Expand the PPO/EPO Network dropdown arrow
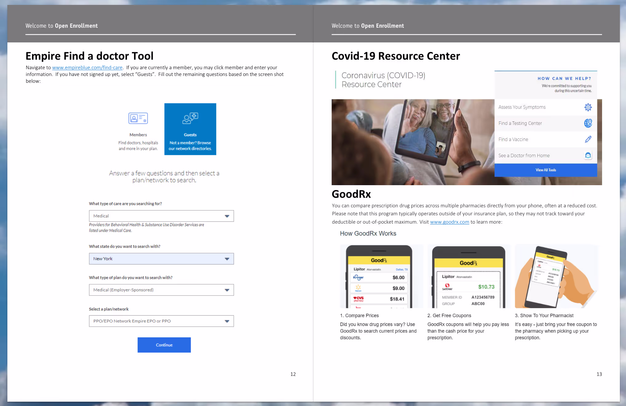 227,321
